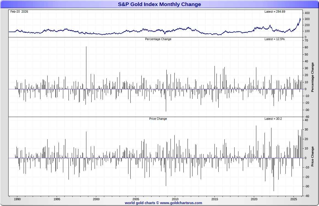
Task: Click the index line peak near 2026
Action: point(300,19)
